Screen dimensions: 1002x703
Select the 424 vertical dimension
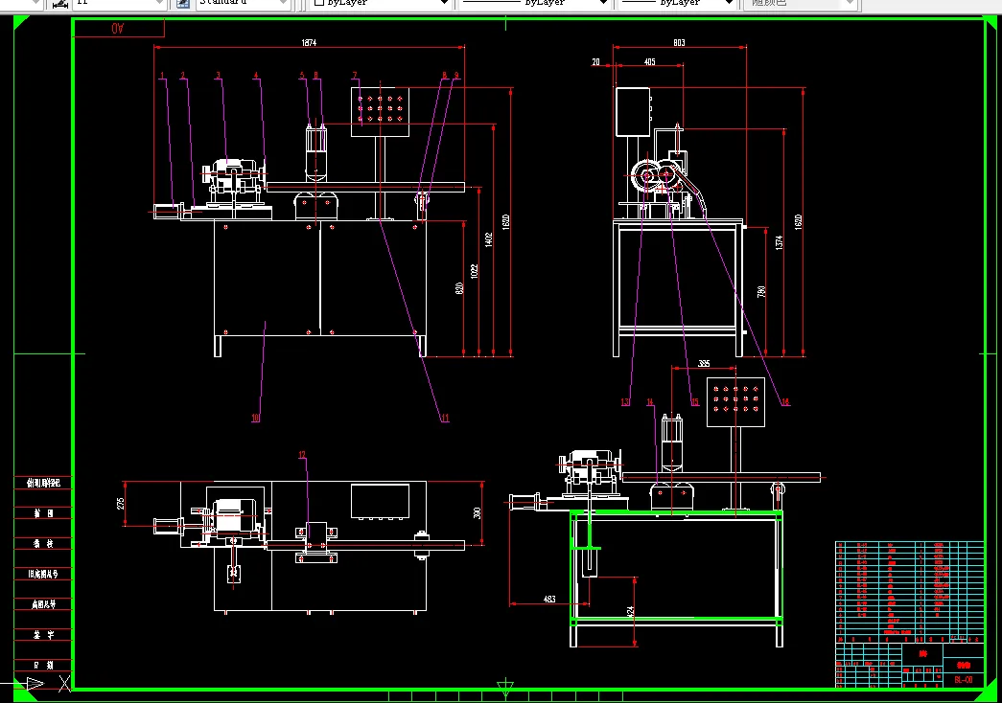pos(630,612)
